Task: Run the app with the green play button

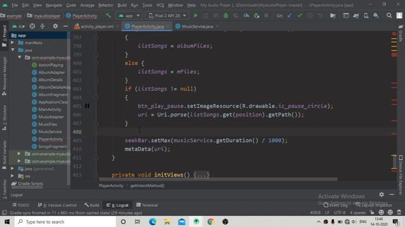Action: point(196,16)
